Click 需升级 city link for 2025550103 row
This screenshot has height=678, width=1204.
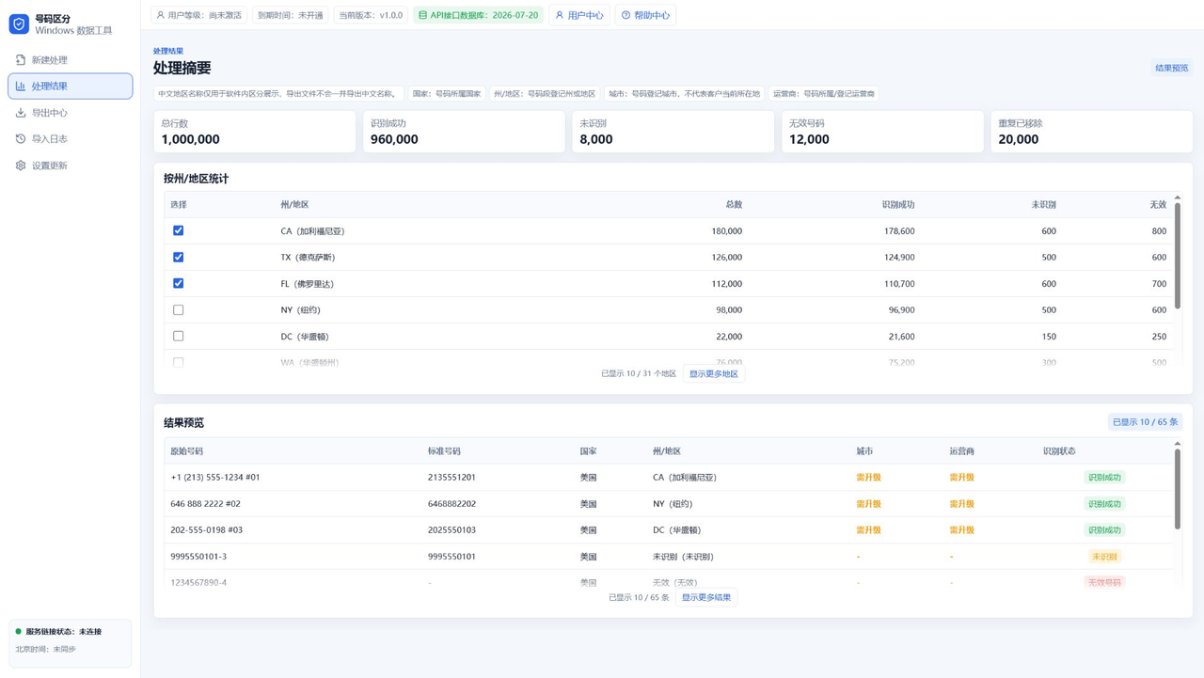point(868,530)
